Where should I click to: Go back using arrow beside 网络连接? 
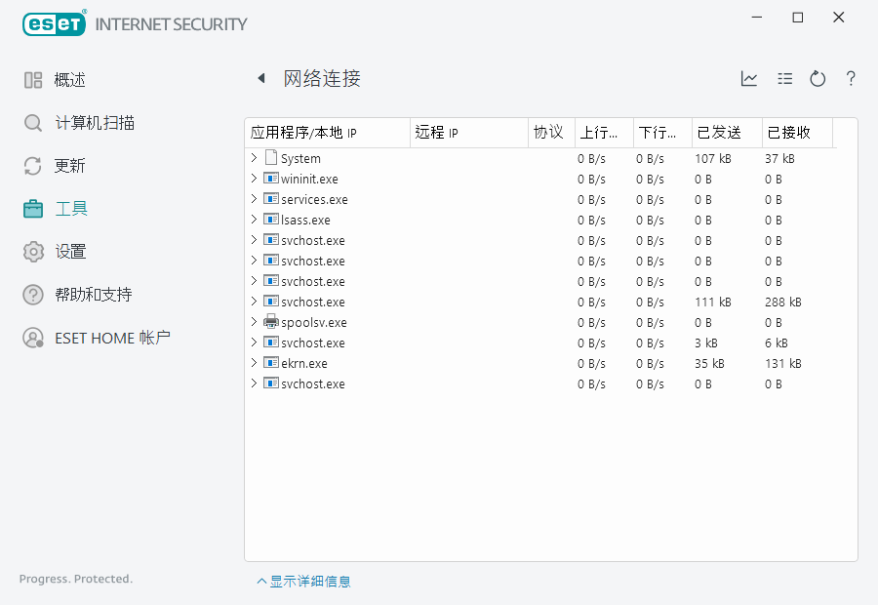point(260,78)
